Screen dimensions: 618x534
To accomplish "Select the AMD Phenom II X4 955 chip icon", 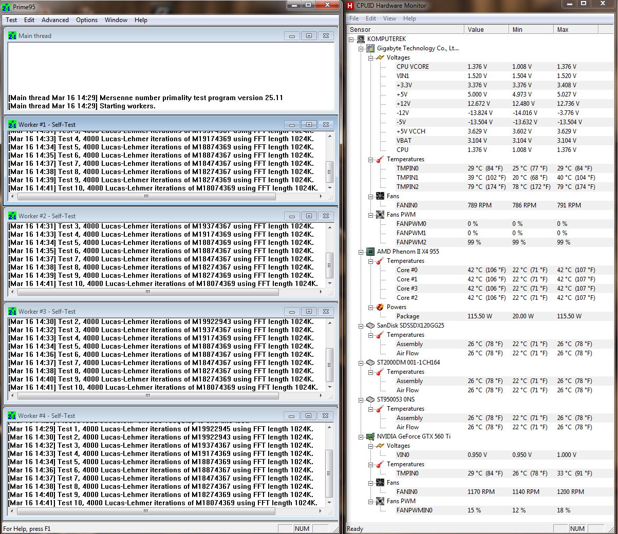I will [x=370, y=252].
